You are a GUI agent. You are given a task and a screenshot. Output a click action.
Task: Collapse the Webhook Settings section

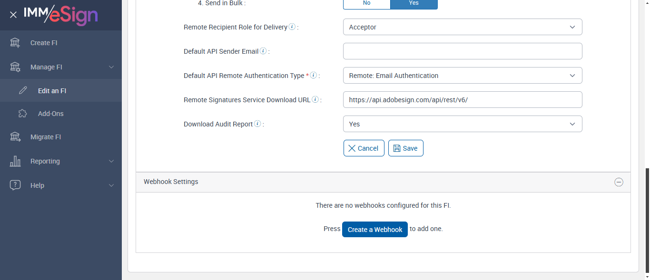pos(619,182)
